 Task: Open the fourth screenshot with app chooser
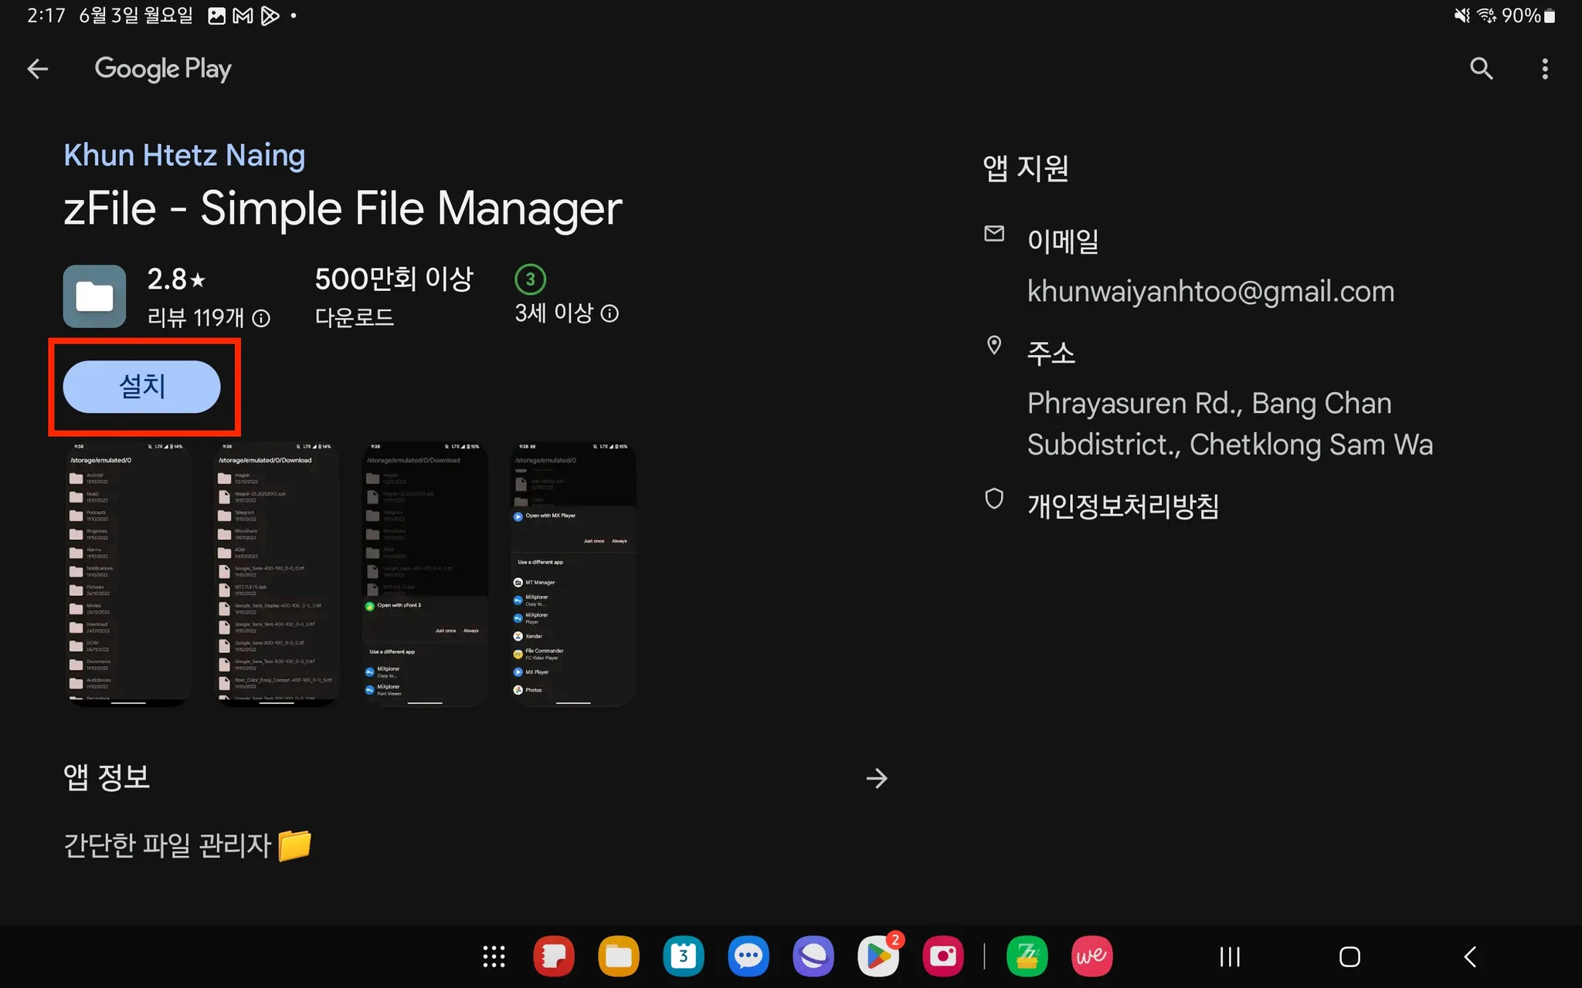(x=573, y=574)
